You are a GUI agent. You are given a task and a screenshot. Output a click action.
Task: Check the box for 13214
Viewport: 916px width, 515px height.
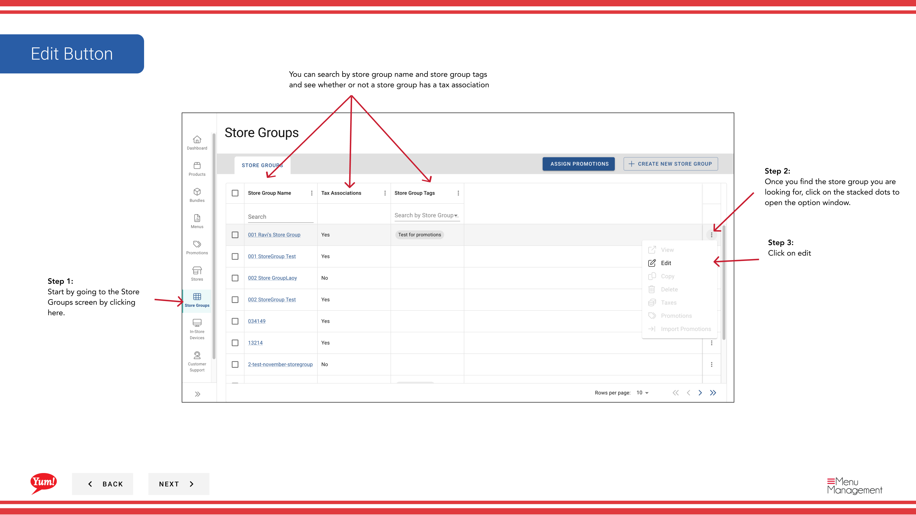click(235, 343)
